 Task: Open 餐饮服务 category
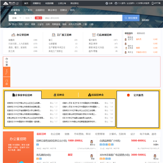(x=93, y=40)
